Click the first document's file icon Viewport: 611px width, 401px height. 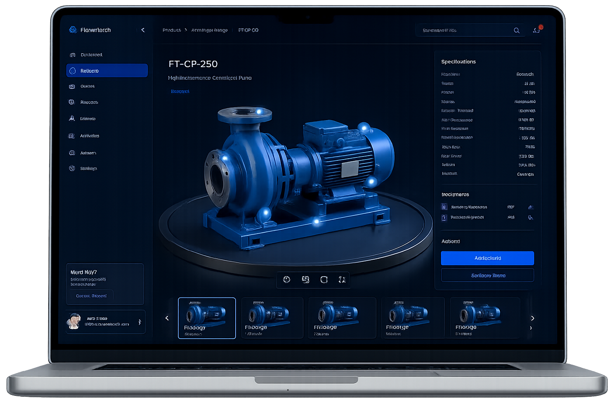(x=444, y=207)
